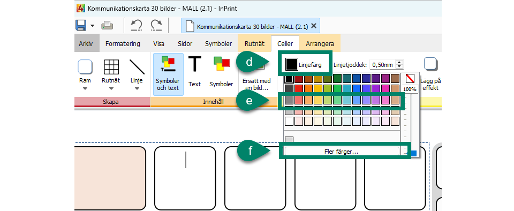The width and height of the screenshot is (514, 211).
Task: Switch to the Visa tab
Action: point(158,43)
